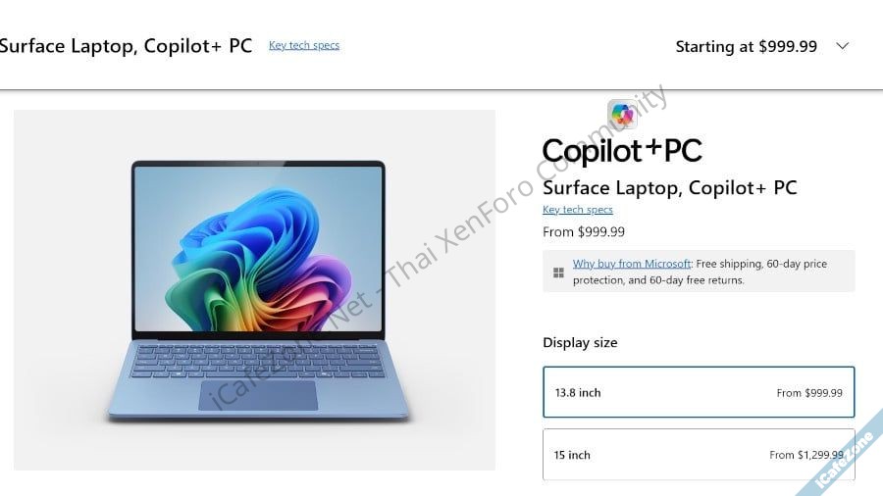Open Key tech specs link under product title
The image size is (883, 496).
click(577, 209)
